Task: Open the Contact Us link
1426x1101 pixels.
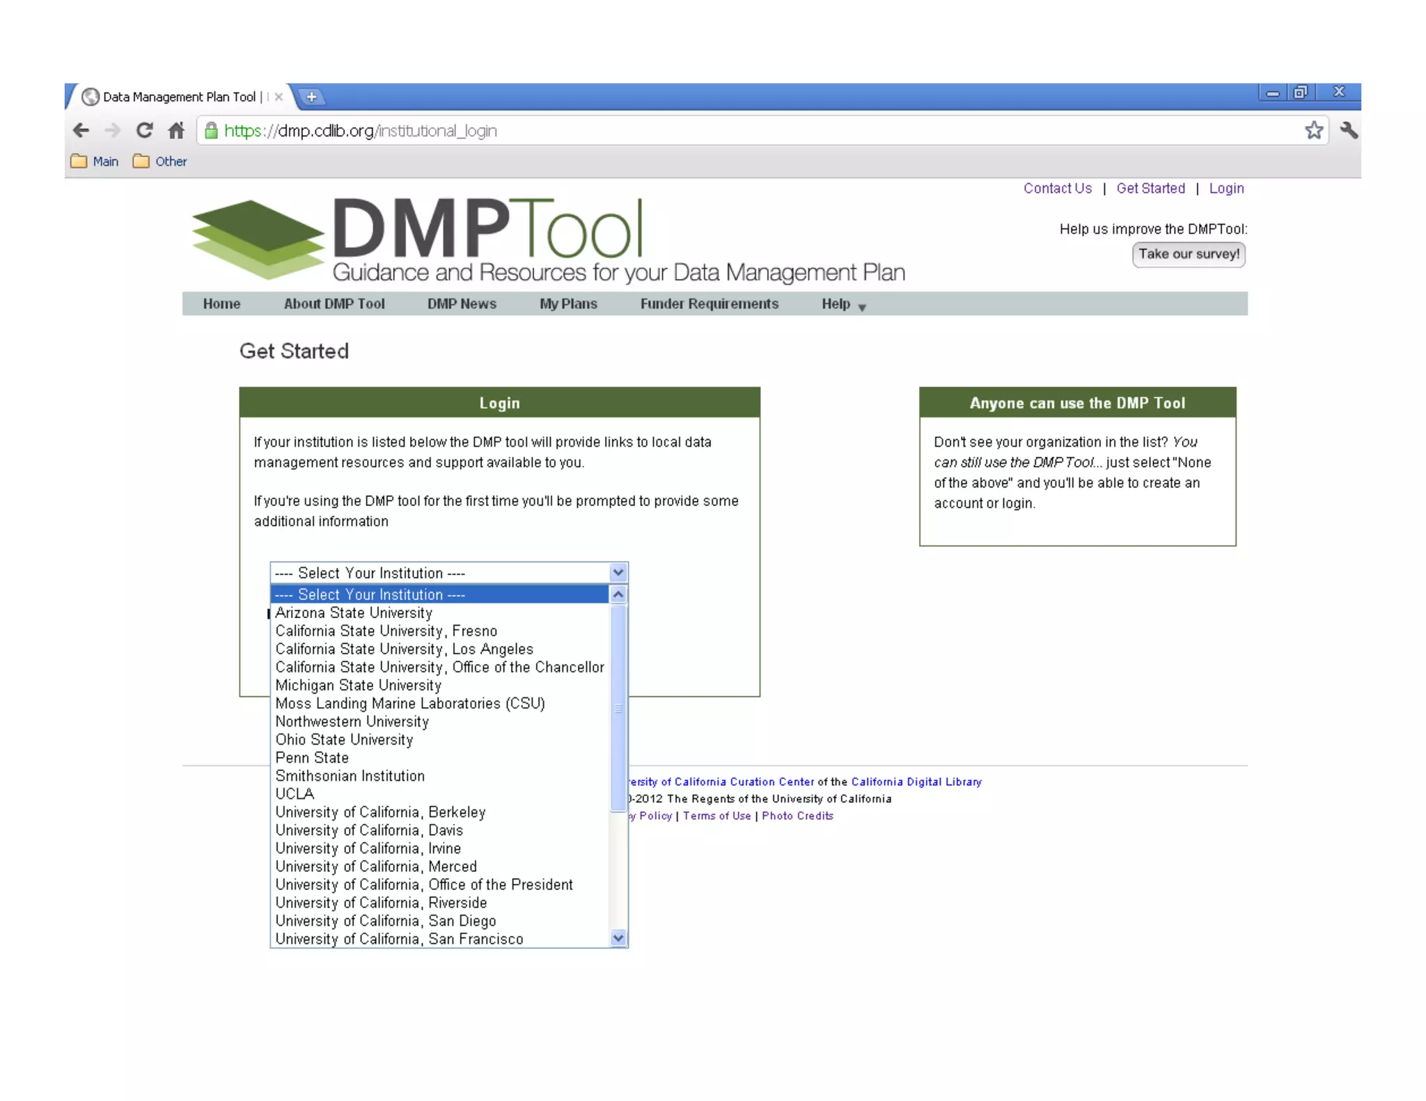Action: coord(1057,189)
